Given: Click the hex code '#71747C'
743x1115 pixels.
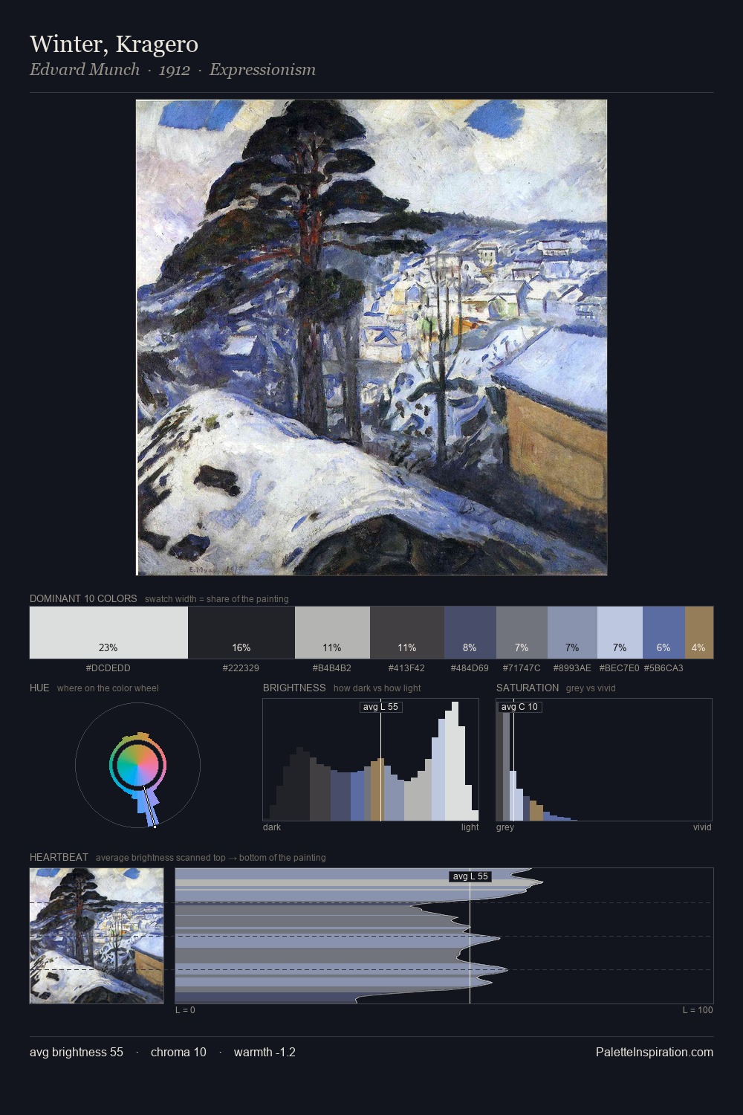Looking at the screenshot, I should 522,668.
